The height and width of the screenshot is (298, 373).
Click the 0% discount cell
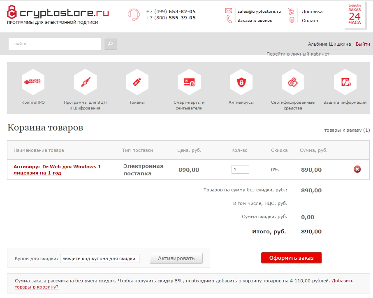[275, 170]
